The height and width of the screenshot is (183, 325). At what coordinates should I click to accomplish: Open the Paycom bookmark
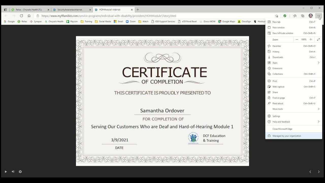point(72,22)
